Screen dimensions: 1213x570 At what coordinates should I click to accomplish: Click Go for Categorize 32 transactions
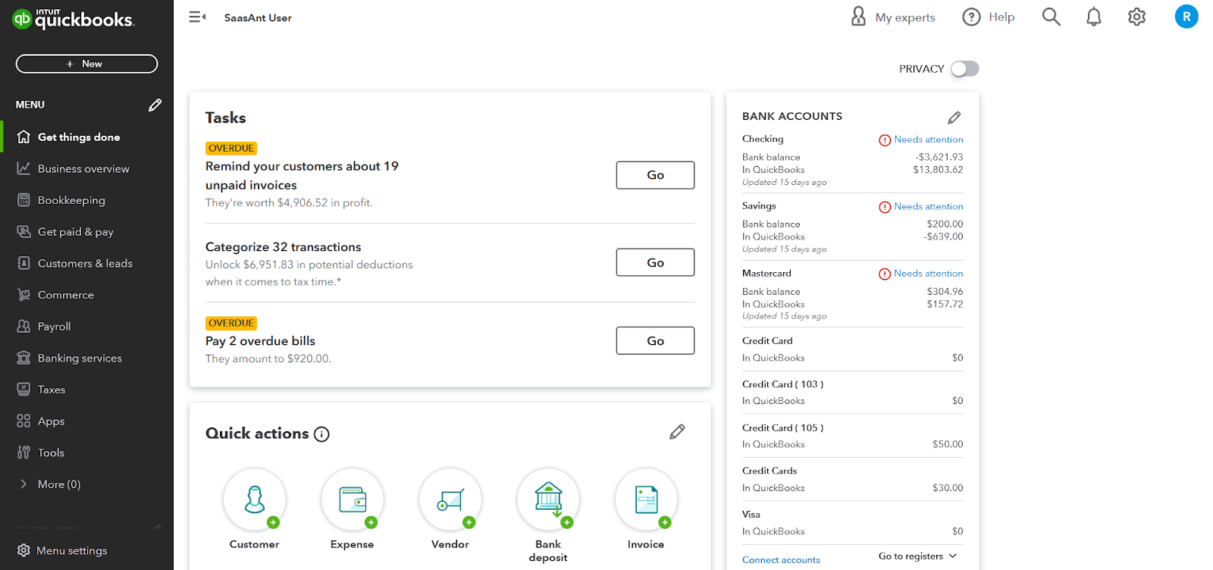pos(655,262)
